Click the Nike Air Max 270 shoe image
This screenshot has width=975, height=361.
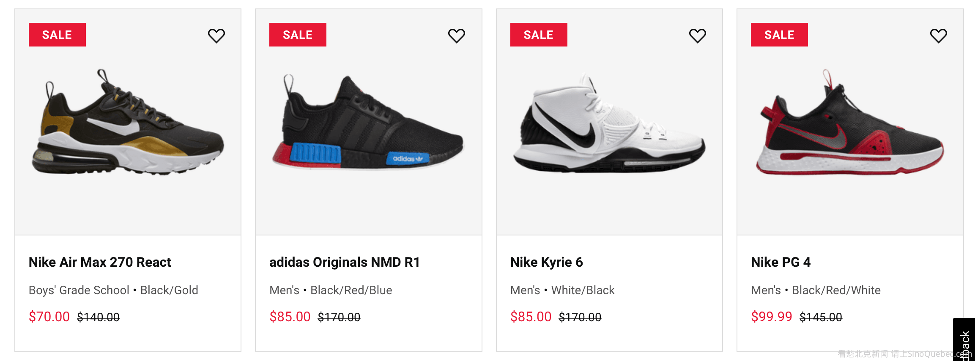[x=128, y=123]
